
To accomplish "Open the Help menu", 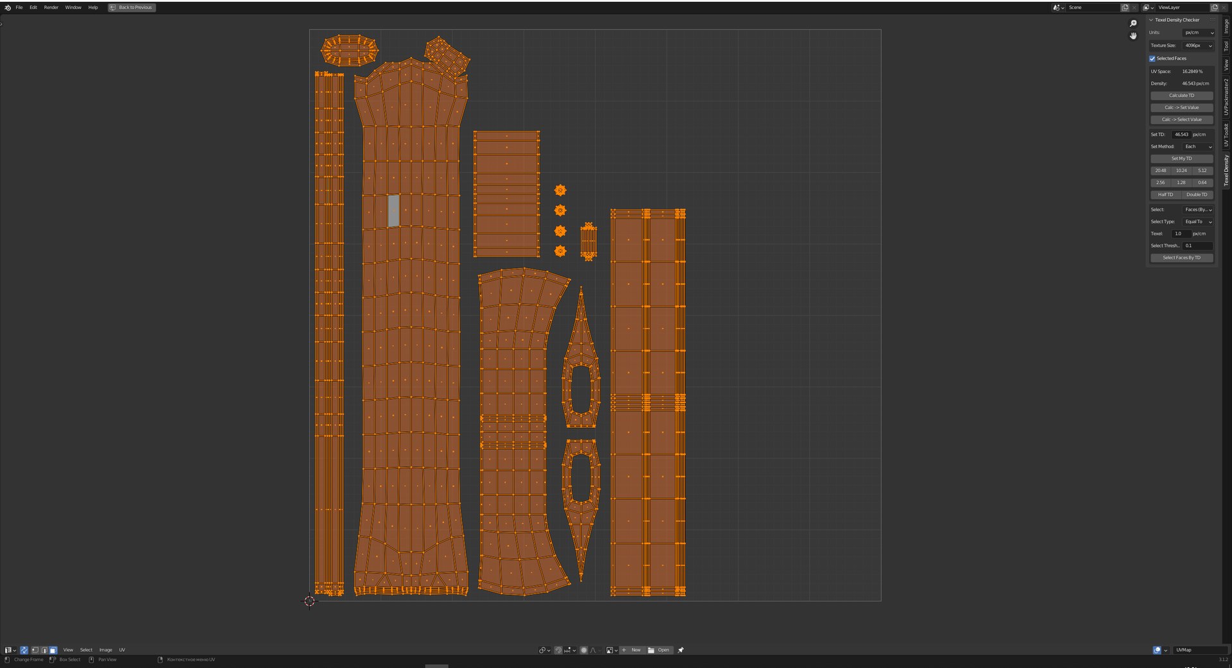I will tap(93, 8).
